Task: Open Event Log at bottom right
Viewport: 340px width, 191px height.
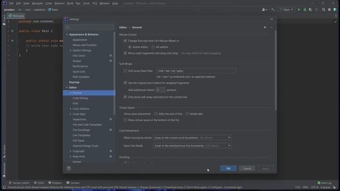Action: pos(325,183)
